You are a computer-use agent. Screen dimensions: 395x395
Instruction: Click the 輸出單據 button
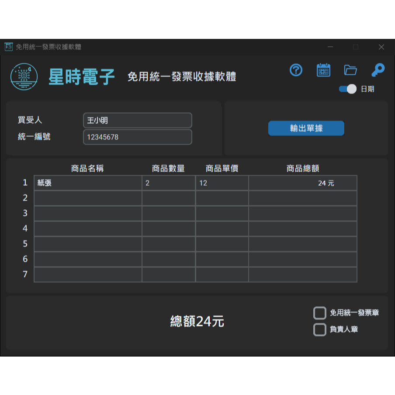tap(306, 128)
